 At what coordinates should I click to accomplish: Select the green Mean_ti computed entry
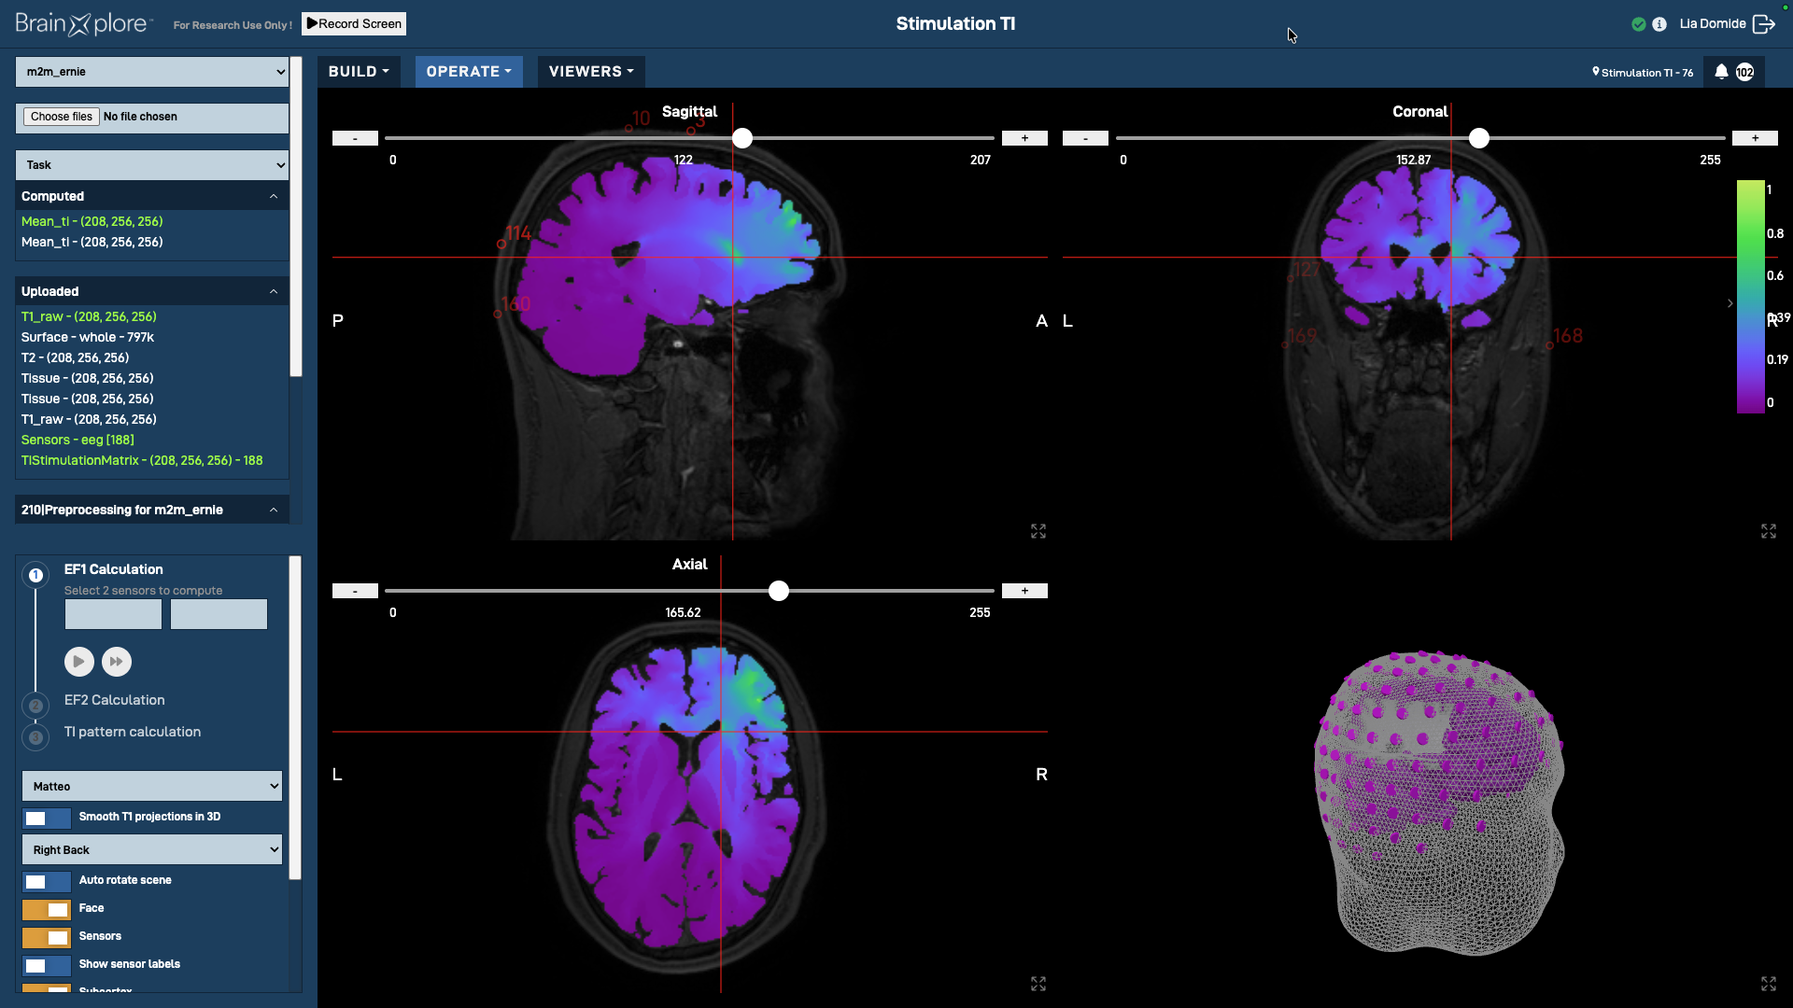click(92, 221)
